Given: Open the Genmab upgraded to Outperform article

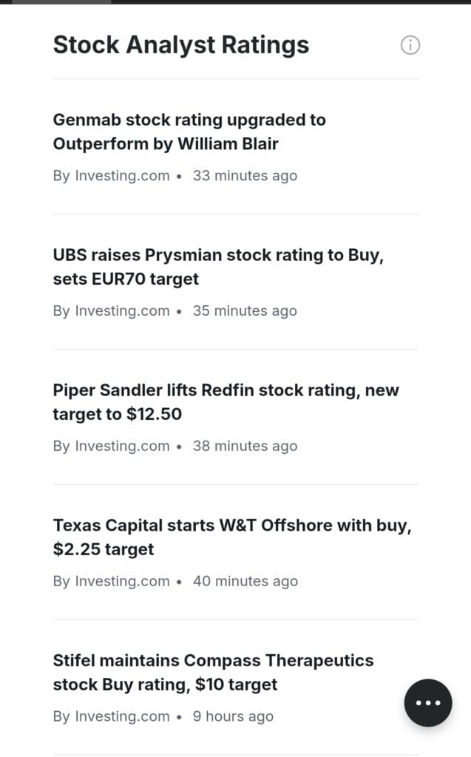Looking at the screenshot, I should (189, 132).
